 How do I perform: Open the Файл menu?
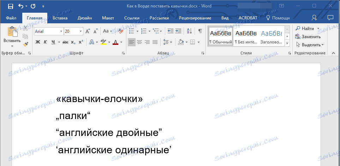pos(11,18)
